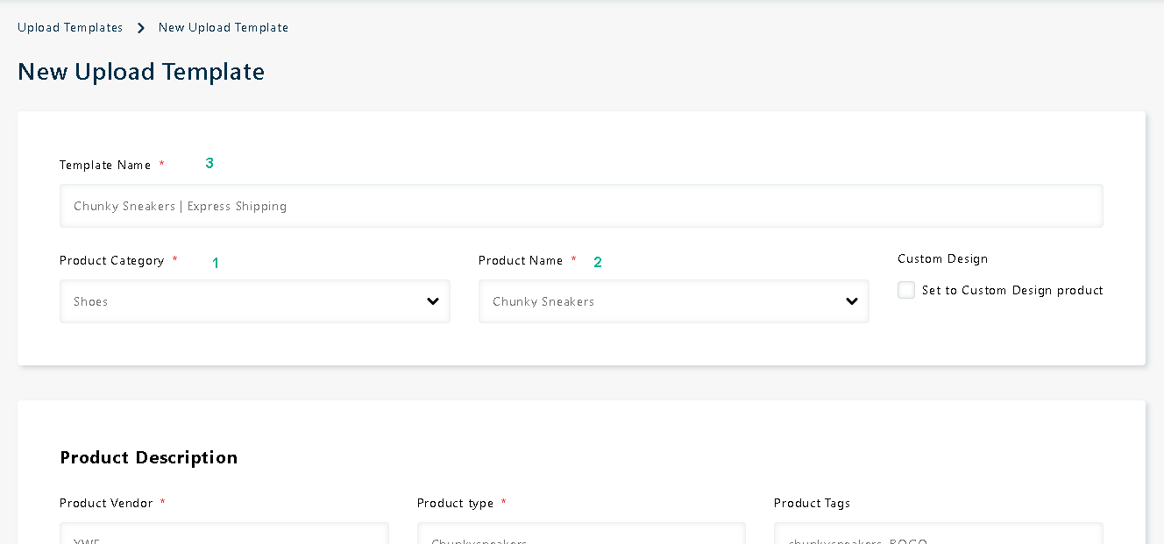Screen dimensions: 1164x544
Task: Click the New Upload Template page title
Action: (141, 72)
